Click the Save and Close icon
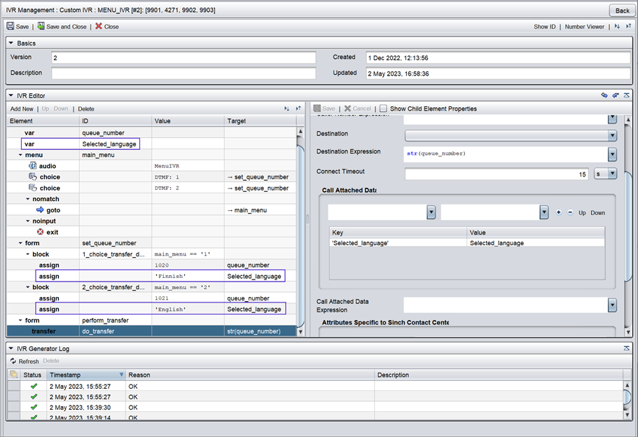The image size is (638, 437). pos(41,27)
